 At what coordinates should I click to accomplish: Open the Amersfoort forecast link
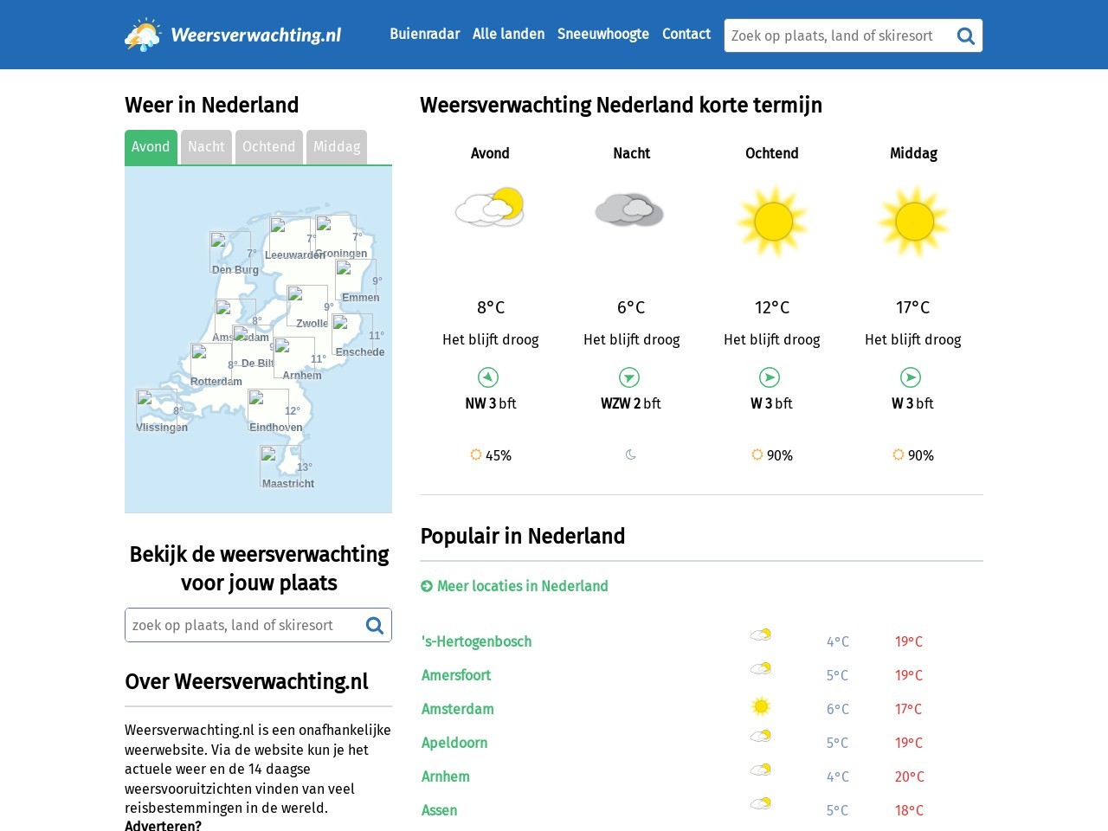(456, 675)
